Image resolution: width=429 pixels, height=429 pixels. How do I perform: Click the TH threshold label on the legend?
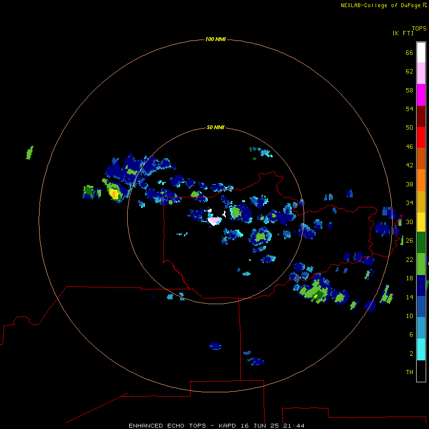click(x=409, y=372)
